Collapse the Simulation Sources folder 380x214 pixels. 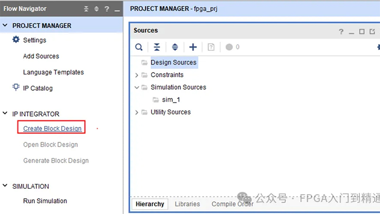(137, 88)
